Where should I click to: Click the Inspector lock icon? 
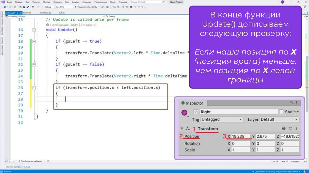[291, 103]
